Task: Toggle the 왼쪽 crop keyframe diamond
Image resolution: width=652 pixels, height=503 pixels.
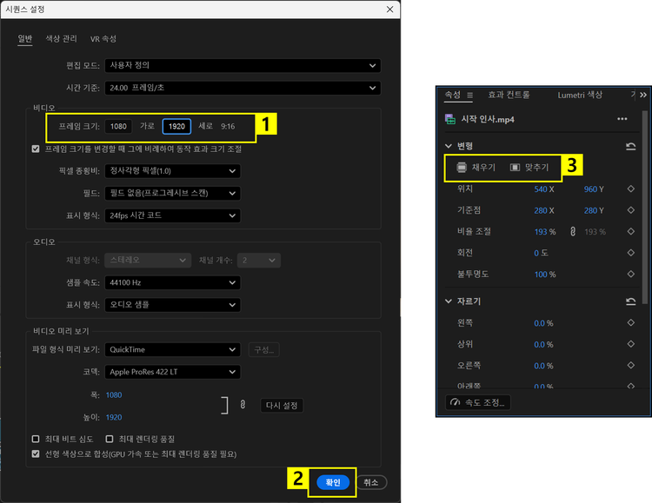Action: [631, 322]
